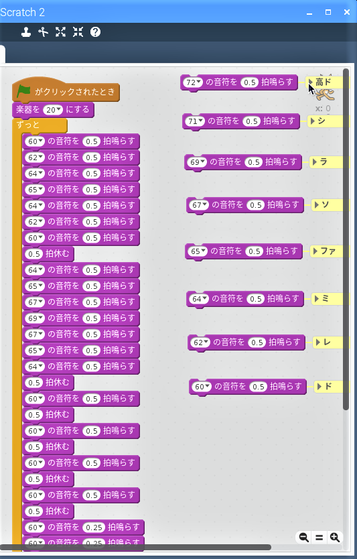The width and height of the screenshot is (357, 559).
Task: Open the Block help question-mark tool
Action: point(95,32)
